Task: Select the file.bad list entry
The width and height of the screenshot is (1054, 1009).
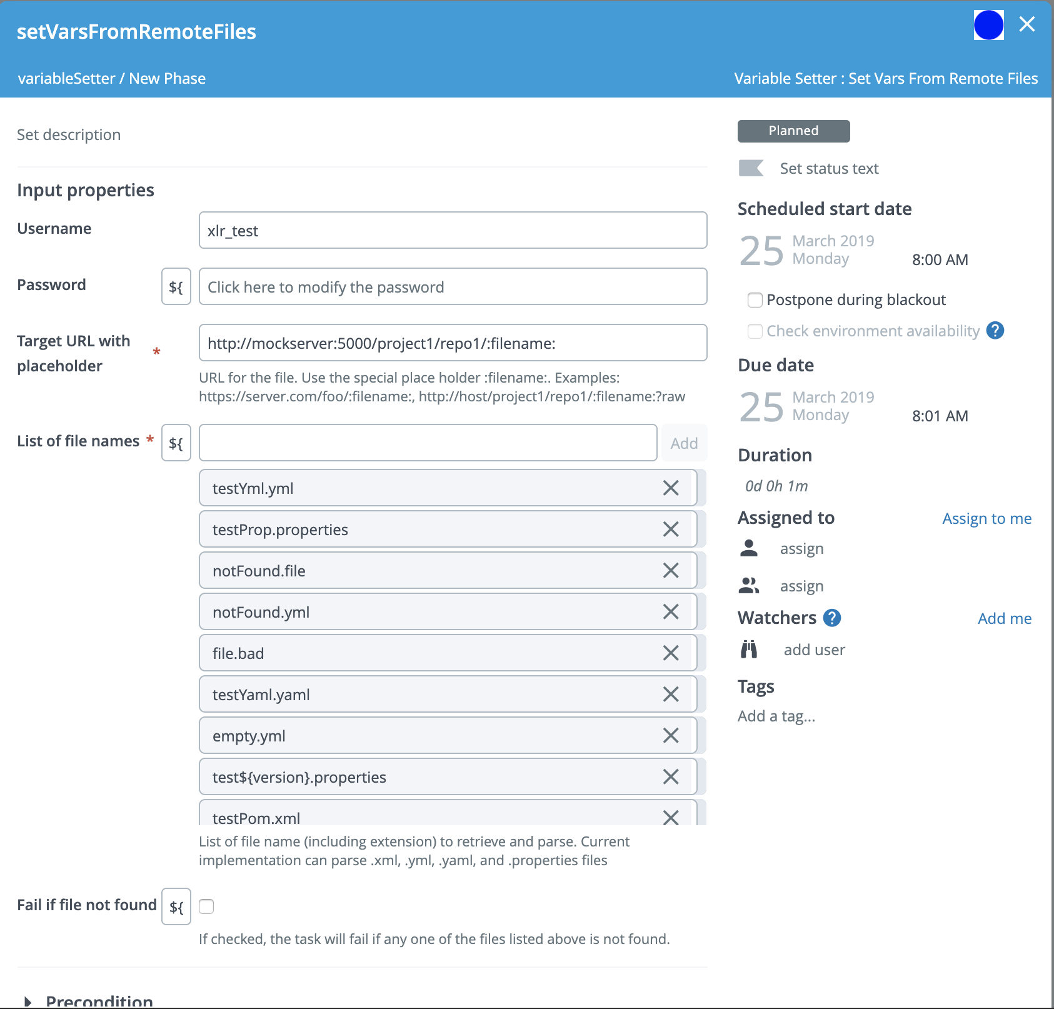Action: tap(448, 653)
